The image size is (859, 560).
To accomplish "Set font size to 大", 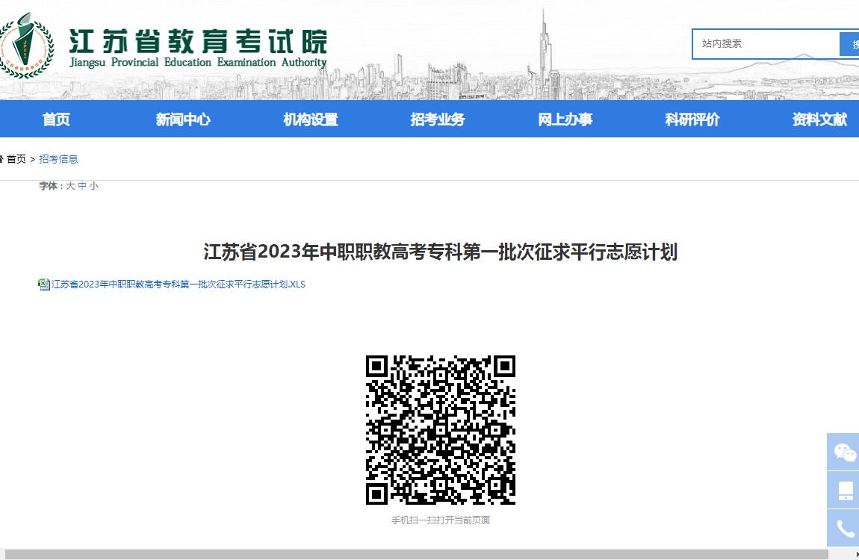I will point(70,186).
